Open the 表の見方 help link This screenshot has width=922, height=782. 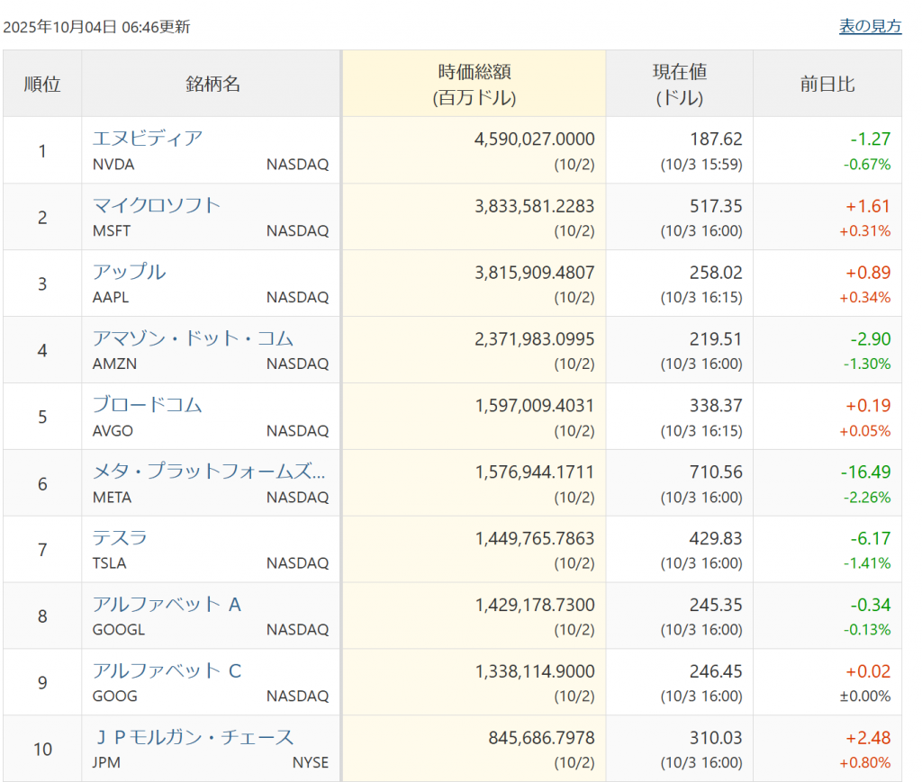click(870, 27)
